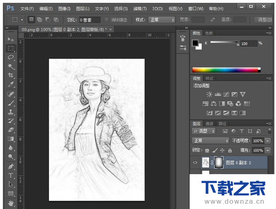Open the 文件(F) menu

pyautogui.click(x=27, y=9)
